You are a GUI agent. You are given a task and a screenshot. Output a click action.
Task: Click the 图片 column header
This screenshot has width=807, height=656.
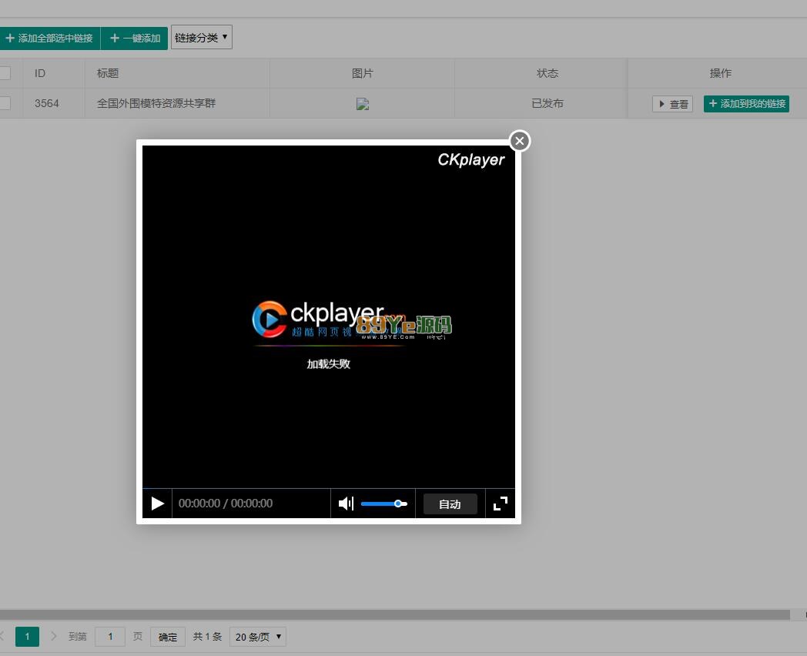[x=363, y=73]
